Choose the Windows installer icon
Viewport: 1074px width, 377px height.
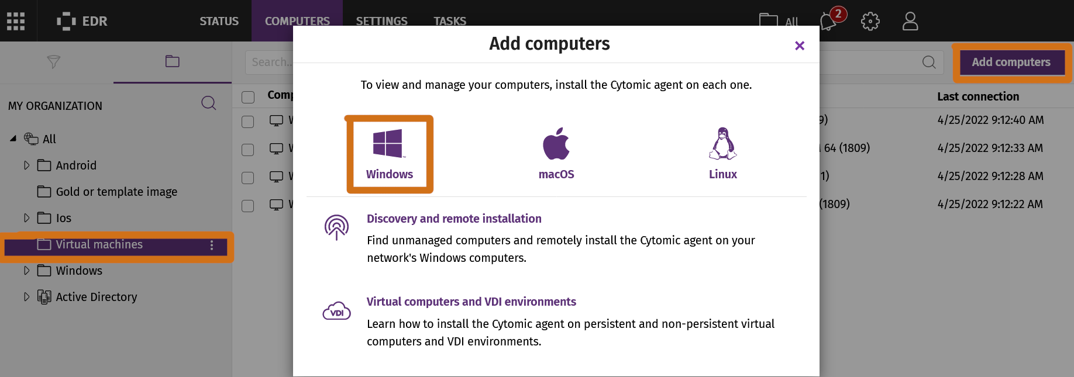point(388,143)
